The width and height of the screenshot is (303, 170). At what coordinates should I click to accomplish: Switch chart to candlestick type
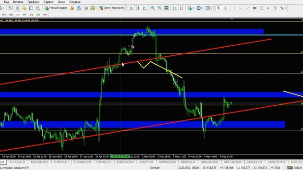[138, 8]
